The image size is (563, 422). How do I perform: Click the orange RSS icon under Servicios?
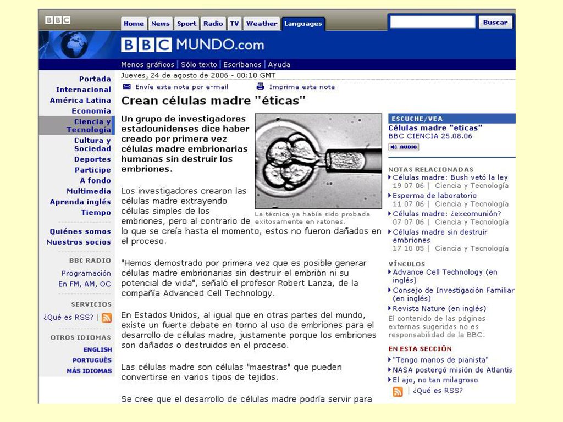107,317
